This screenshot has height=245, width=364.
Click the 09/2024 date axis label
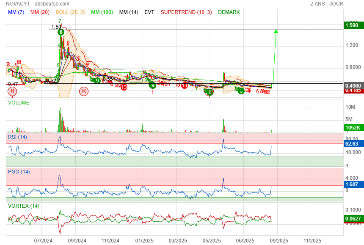pos(77,241)
